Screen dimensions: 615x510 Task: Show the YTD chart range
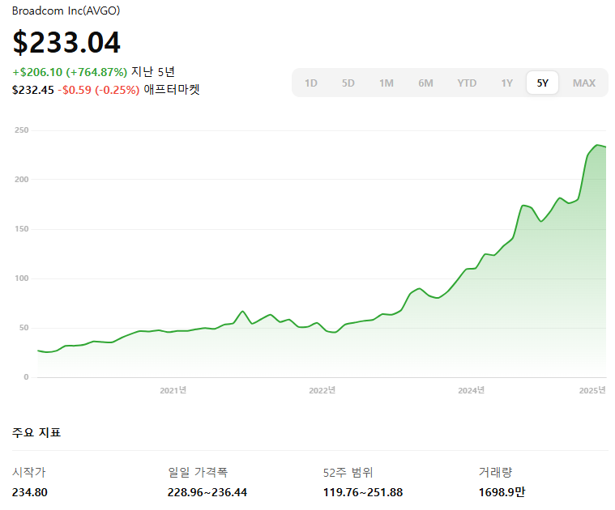pos(467,83)
